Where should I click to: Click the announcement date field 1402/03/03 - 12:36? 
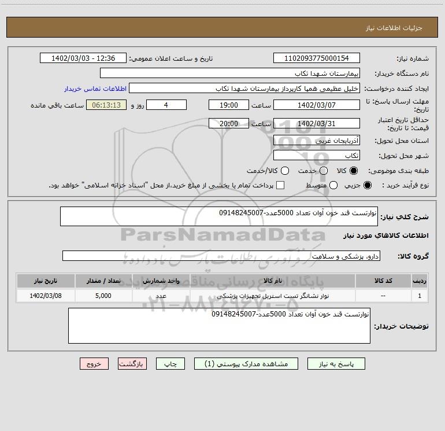point(83,58)
